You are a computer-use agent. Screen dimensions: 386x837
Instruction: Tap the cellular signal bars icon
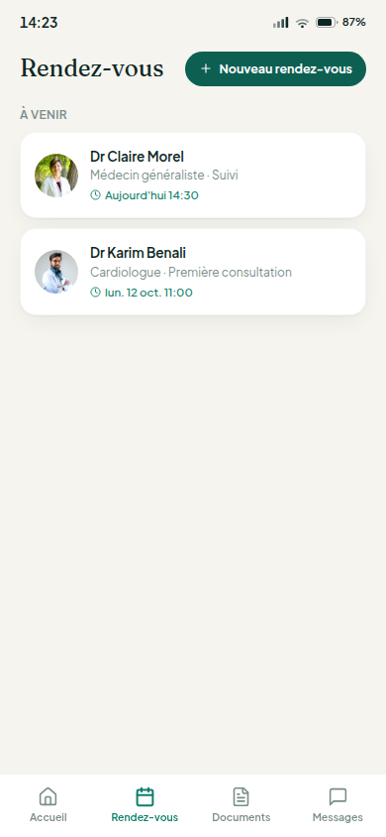click(x=280, y=23)
